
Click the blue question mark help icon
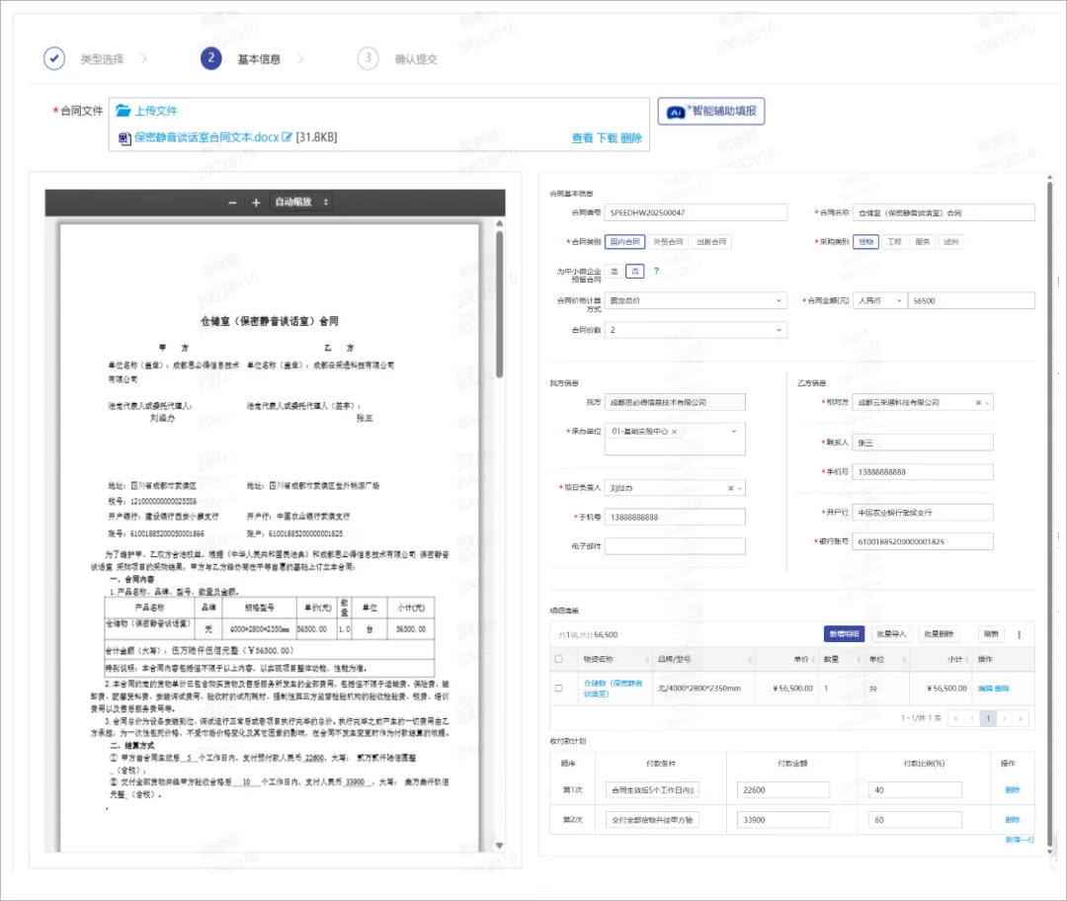(x=656, y=271)
